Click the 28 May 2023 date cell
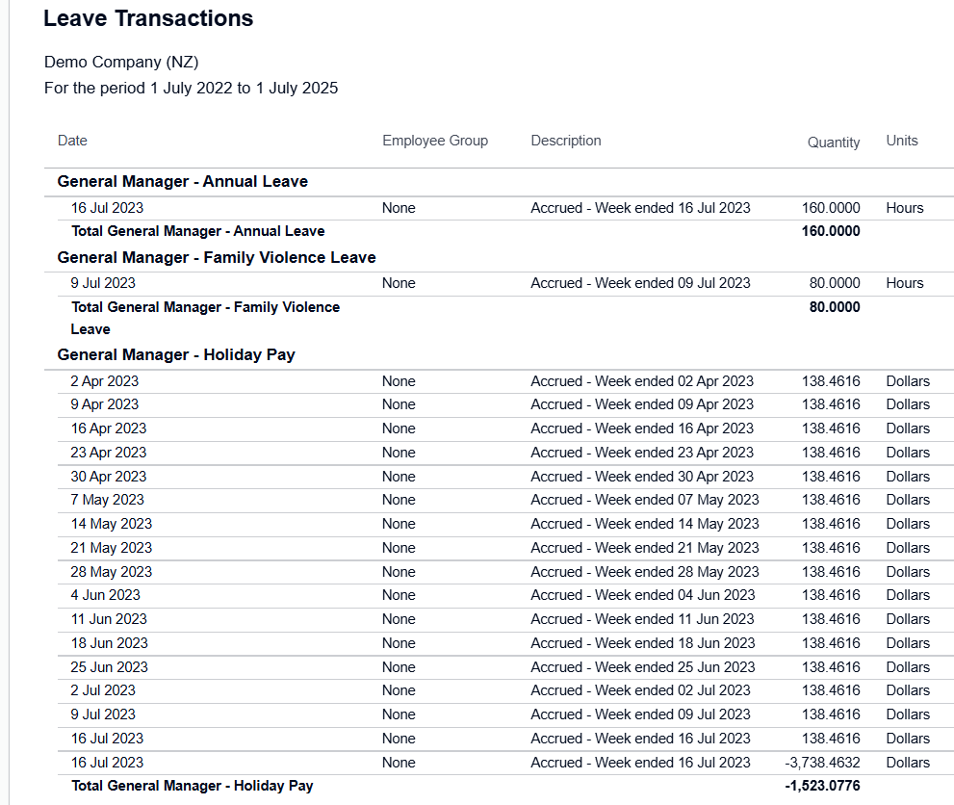This screenshot has width=954, height=805. [112, 572]
